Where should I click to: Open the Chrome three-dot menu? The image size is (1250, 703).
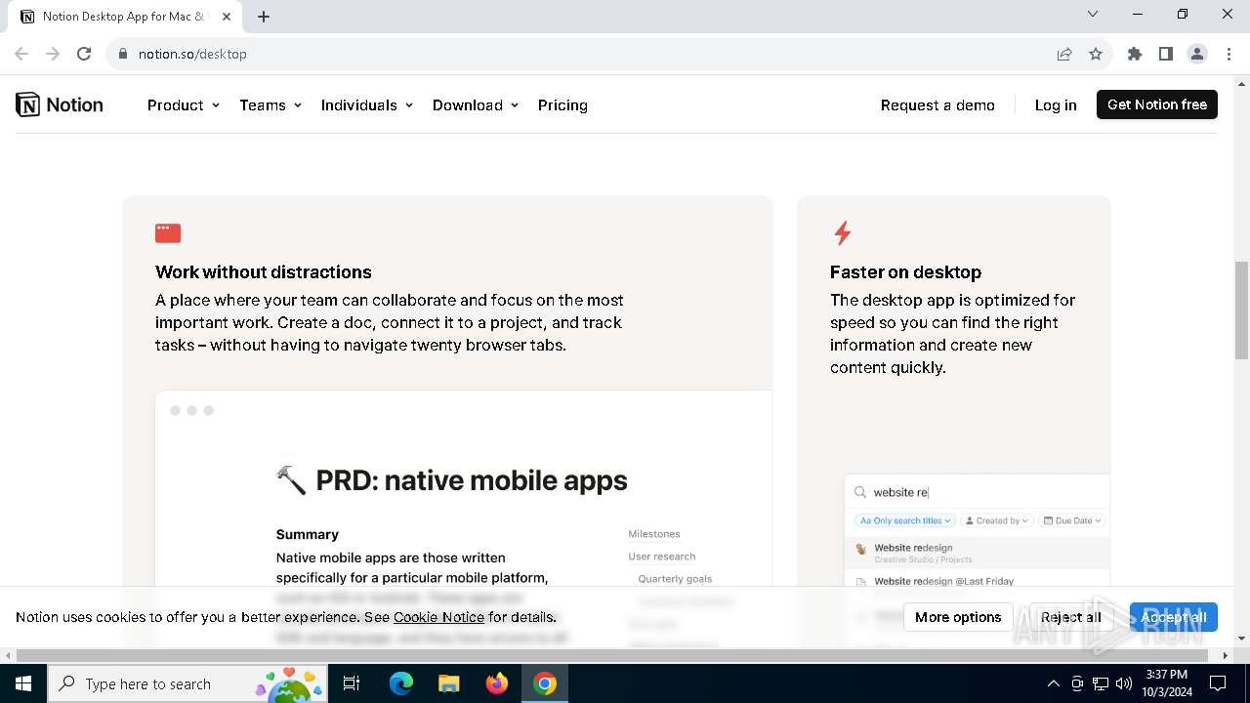(x=1229, y=54)
